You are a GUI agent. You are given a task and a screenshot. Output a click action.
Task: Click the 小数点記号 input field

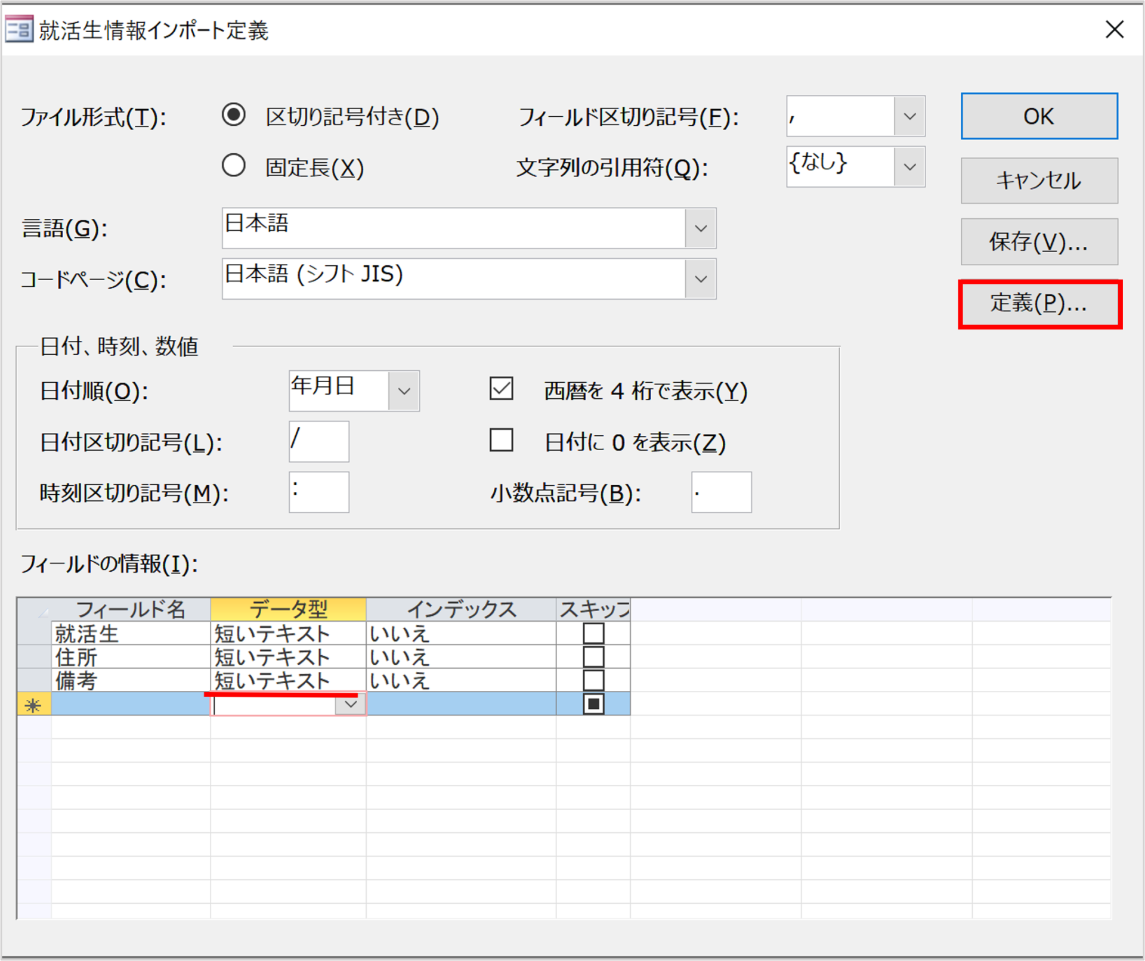[721, 492]
